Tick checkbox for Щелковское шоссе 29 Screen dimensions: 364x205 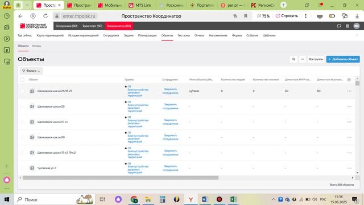(22, 106)
